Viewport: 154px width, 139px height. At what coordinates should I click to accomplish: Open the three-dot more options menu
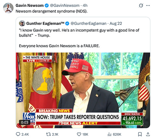(148, 6)
